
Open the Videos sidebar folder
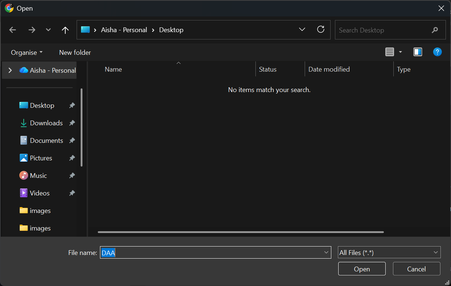coord(39,193)
